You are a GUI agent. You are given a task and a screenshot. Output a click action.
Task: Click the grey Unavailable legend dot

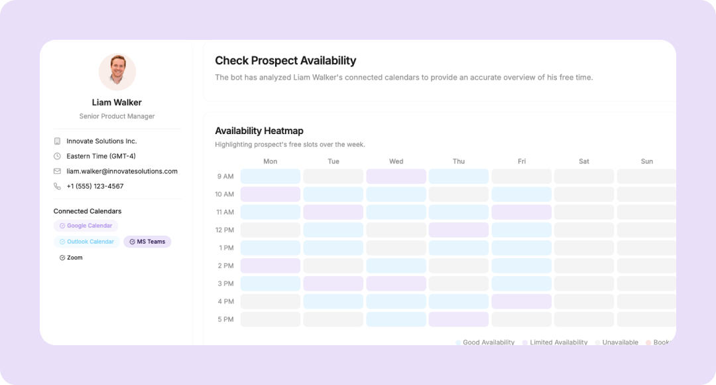pos(597,343)
